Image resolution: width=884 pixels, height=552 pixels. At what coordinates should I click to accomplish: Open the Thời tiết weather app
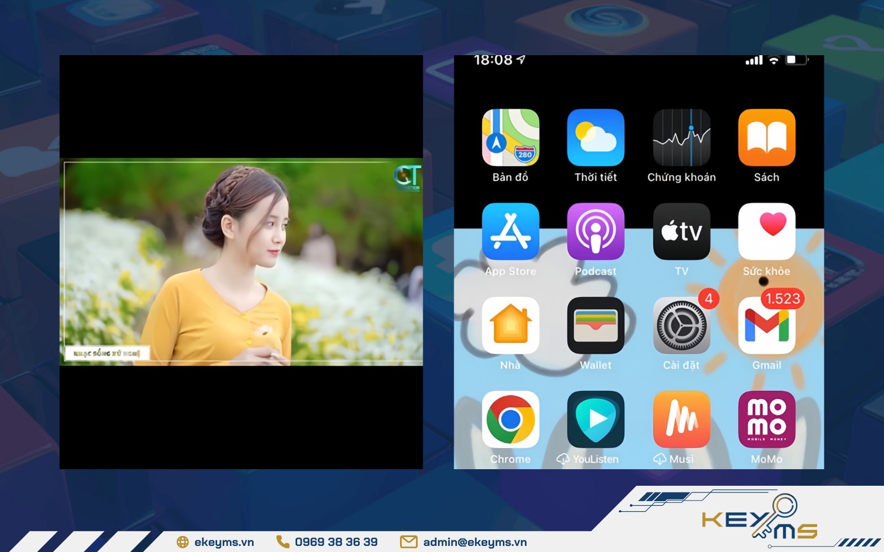[x=596, y=137]
